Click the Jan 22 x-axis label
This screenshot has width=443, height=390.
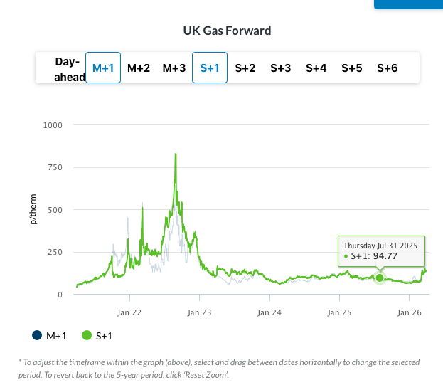129,312
